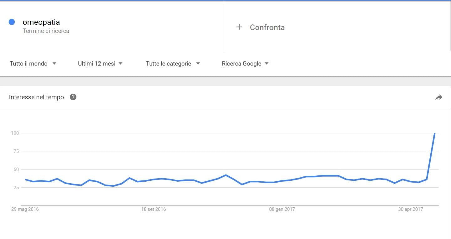The width and height of the screenshot is (451, 239).
Task: Click the chart peak at 100
Action: click(434, 133)
